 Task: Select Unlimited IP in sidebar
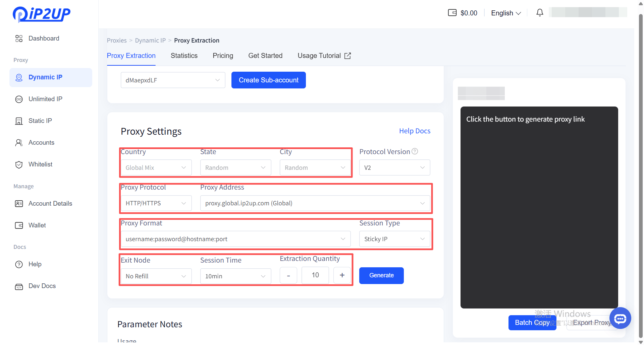click(51, 99)
